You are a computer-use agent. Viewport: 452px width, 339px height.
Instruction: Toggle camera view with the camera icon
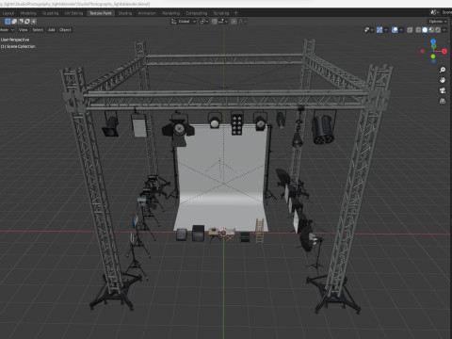pyautogui.click(x=443, y=90)
